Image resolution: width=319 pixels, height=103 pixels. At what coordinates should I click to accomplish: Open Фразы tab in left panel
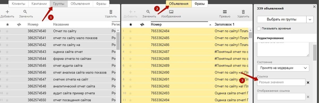(101, 4)
